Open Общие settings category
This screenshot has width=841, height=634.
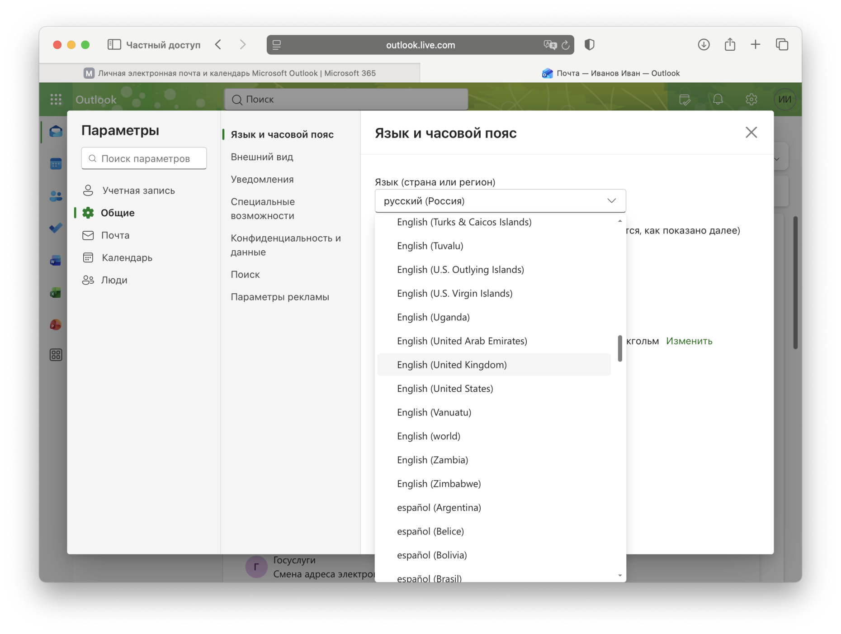click(144, 213)
